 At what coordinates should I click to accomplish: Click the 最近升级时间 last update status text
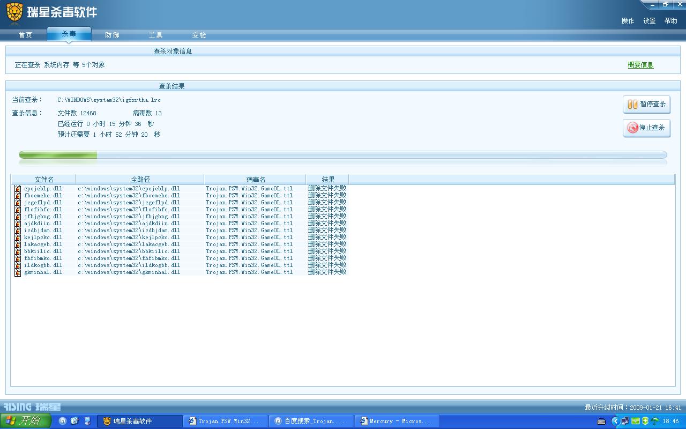(x=633, y=408)
